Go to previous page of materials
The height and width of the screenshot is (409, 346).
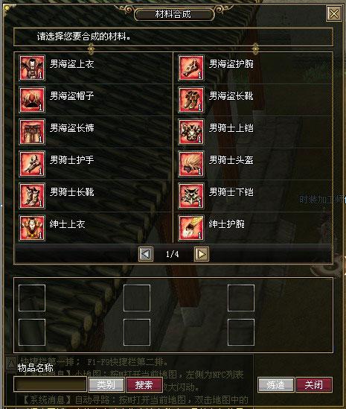[x=146, y=254]
